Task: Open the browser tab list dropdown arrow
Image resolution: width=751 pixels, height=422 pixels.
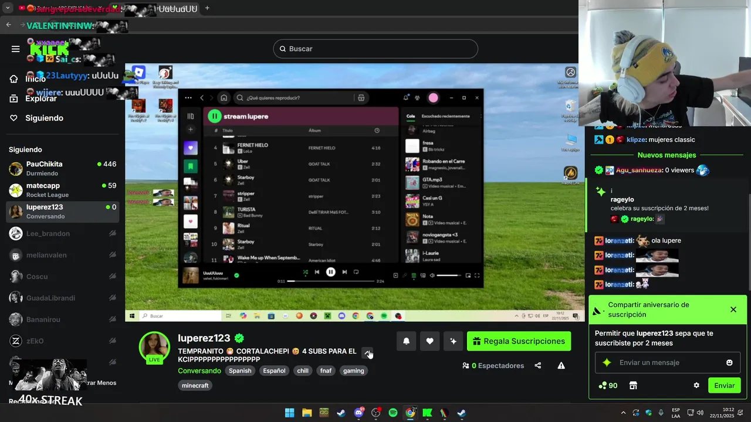Action: tap(8, 8)
